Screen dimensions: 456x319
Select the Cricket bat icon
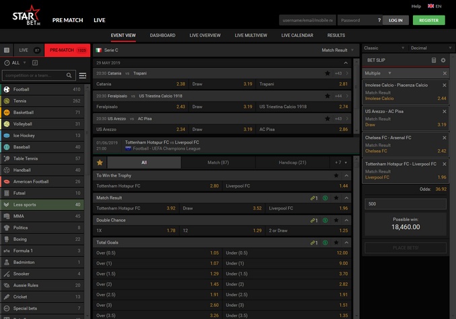[7, 297]
